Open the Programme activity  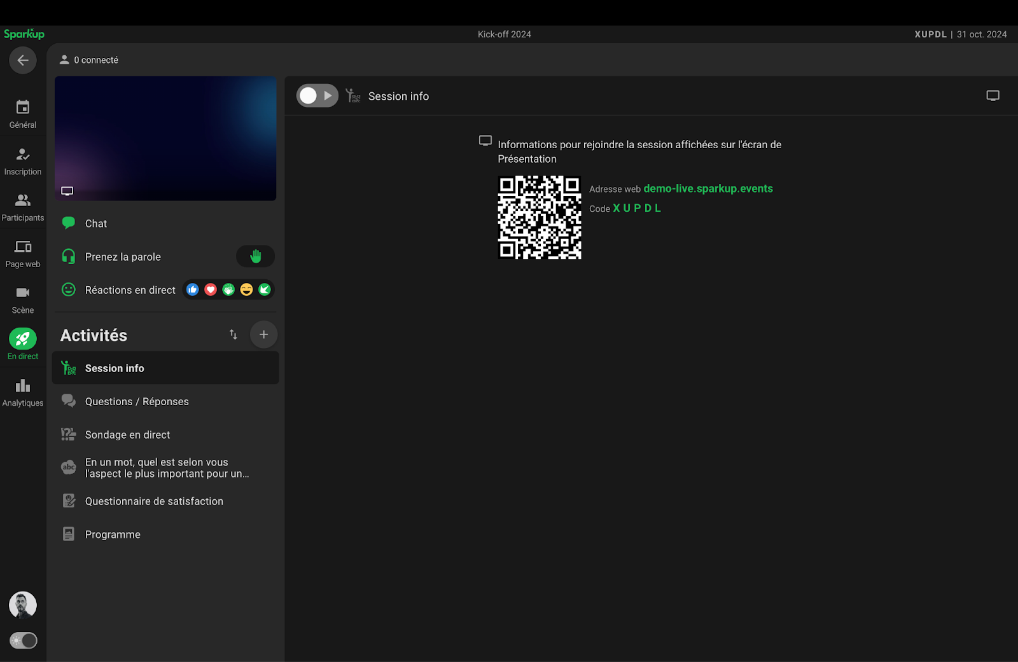113,534
